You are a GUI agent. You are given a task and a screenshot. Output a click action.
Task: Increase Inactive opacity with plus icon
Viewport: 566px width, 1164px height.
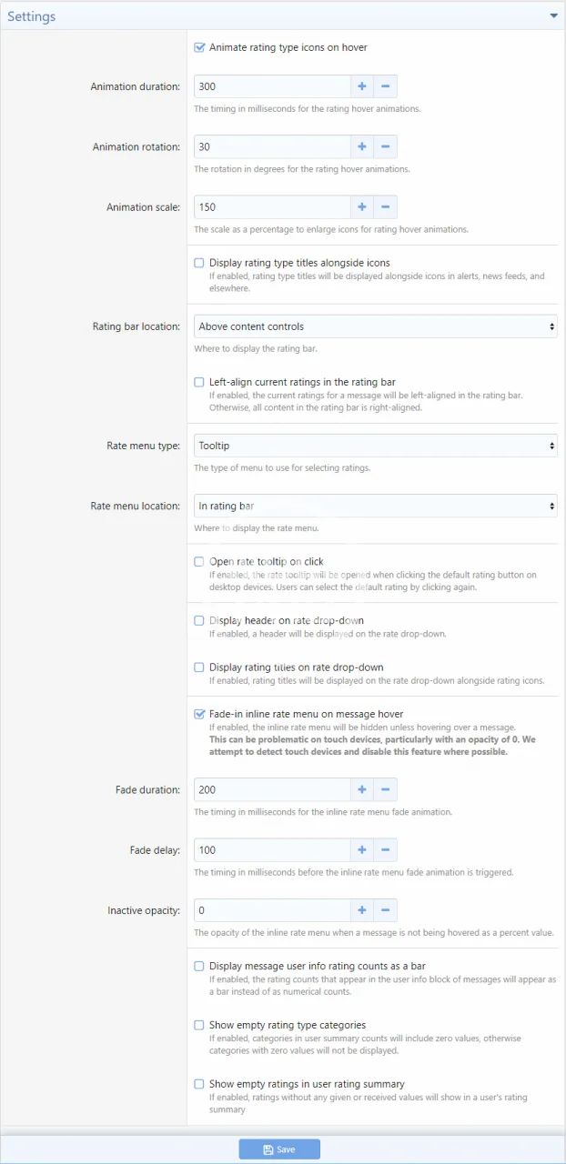coord(362,909)
